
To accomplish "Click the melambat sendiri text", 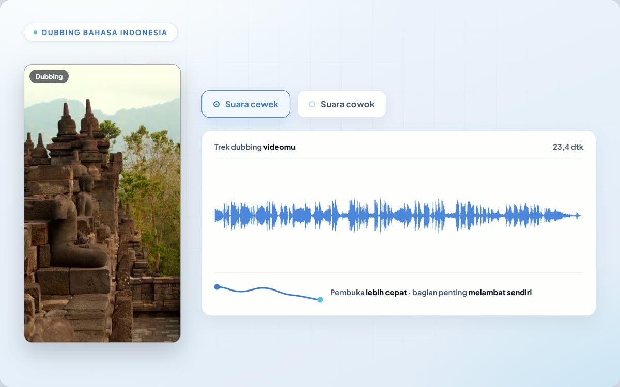I will [500, 293].
